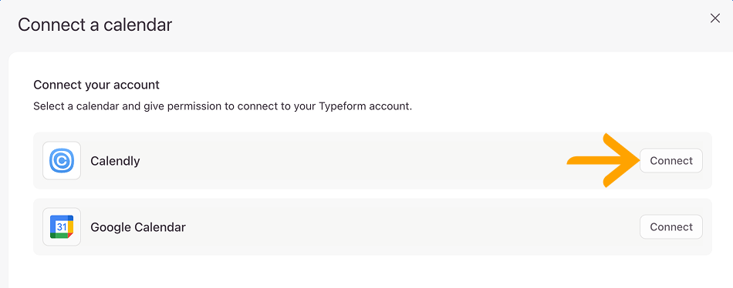Click the number 31 on the calendar icon
This screenshot has width=733, height=288.
click(61, 227)
